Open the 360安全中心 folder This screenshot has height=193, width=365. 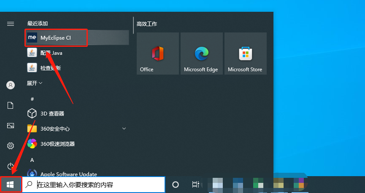(77, 129)
